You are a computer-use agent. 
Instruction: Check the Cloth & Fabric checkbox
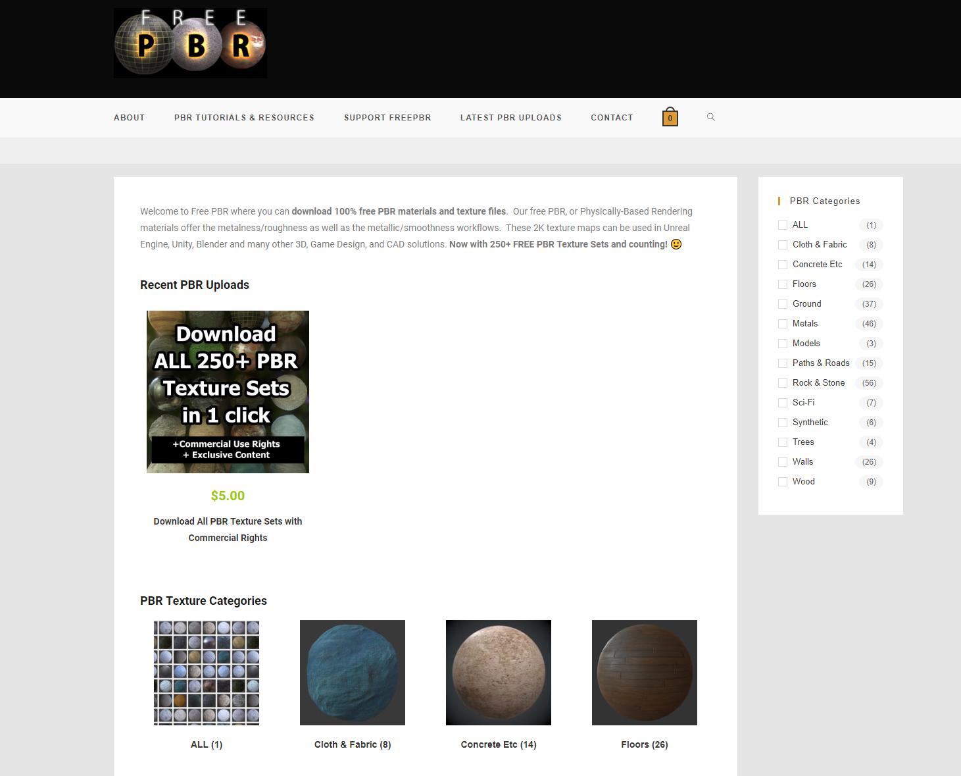783,245
